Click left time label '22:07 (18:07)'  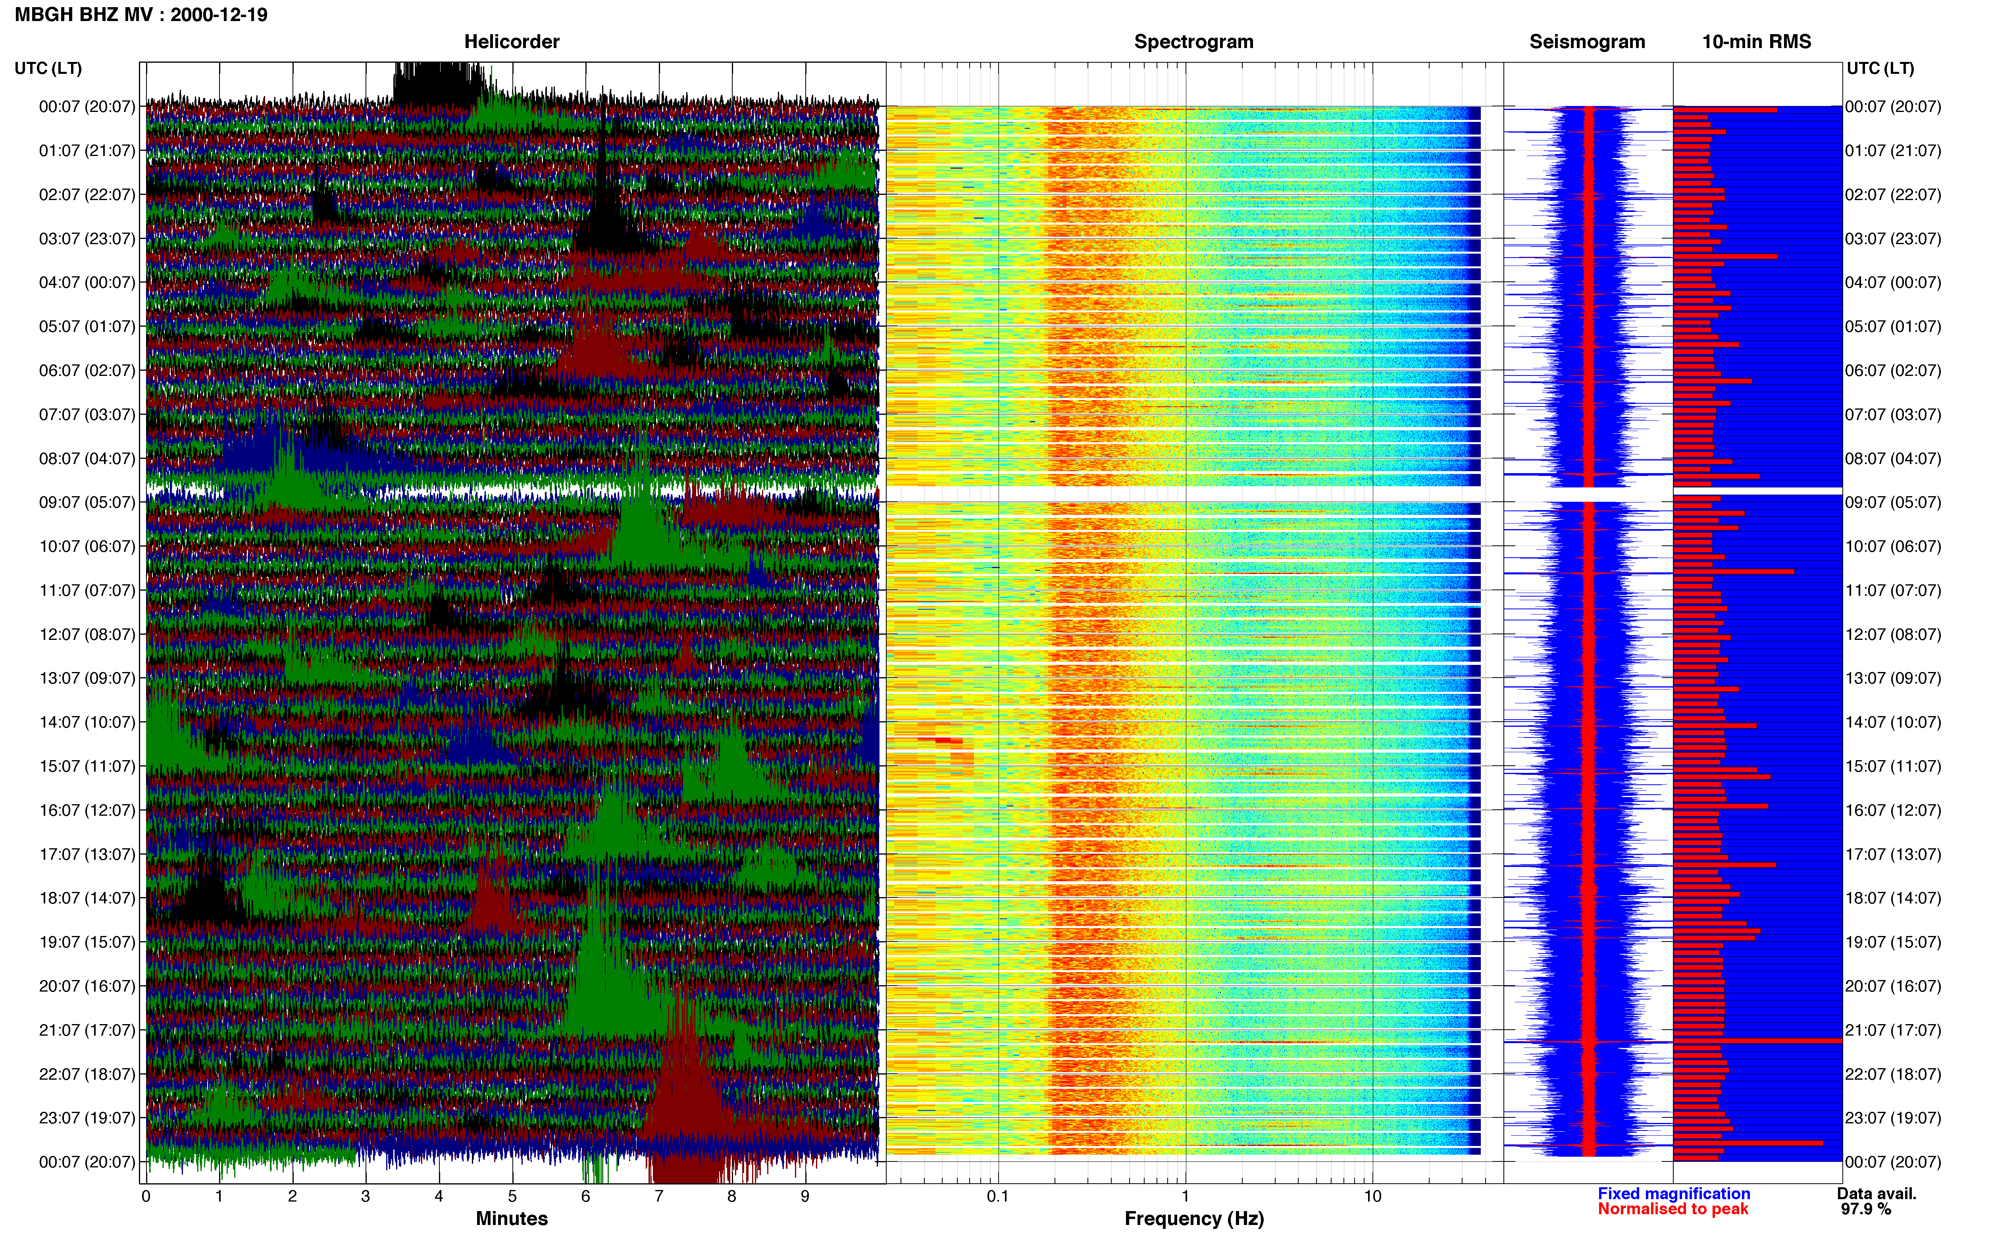87,1074
